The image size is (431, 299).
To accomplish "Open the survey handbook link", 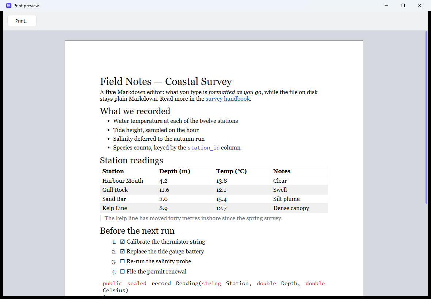I will click(228, 99).
